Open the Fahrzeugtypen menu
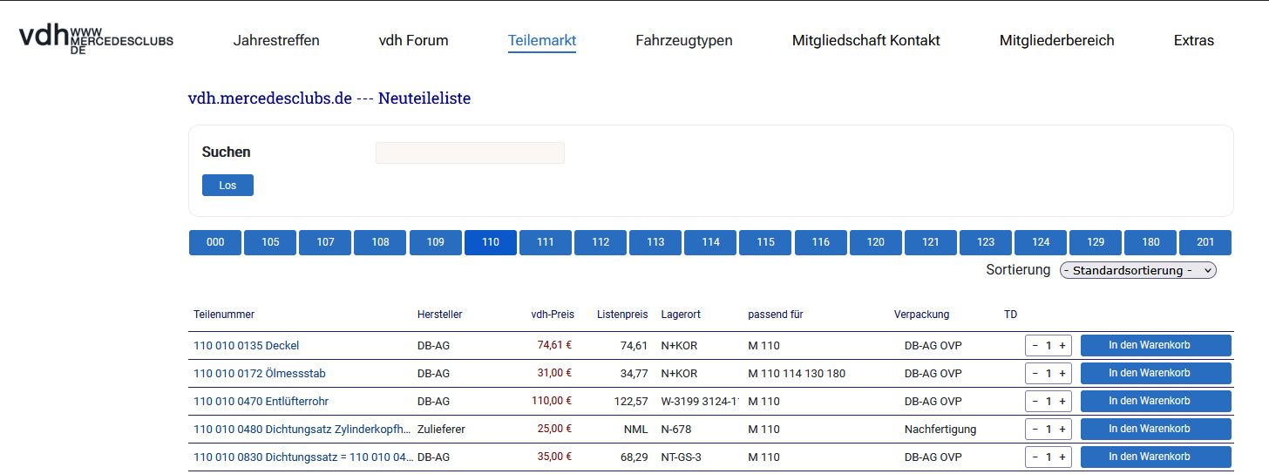The height and width of the screenshot is (474, 1269). tap(683, 40)
